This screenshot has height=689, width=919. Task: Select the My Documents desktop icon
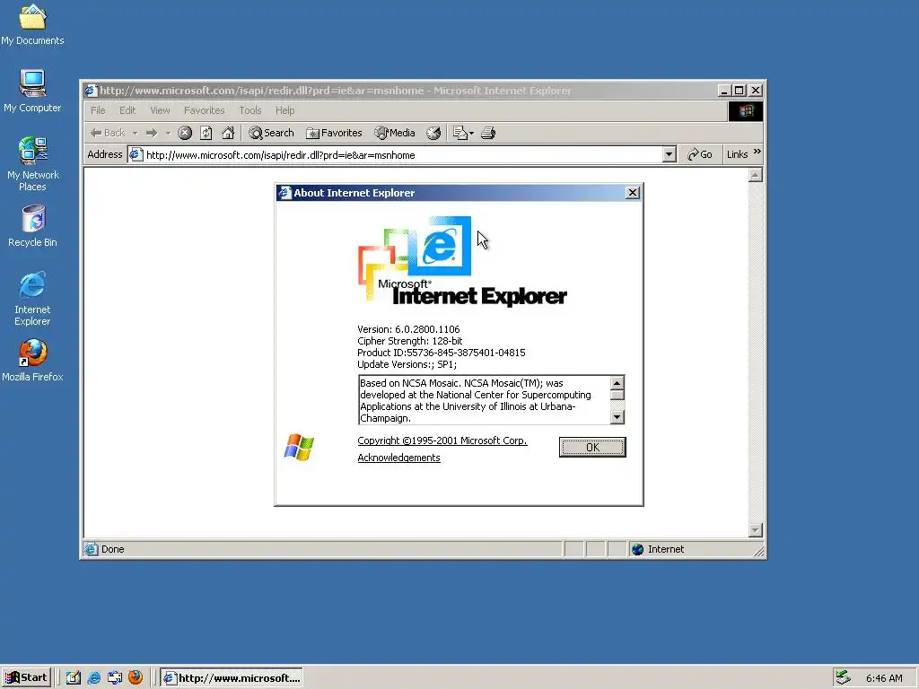coord(32,24)
